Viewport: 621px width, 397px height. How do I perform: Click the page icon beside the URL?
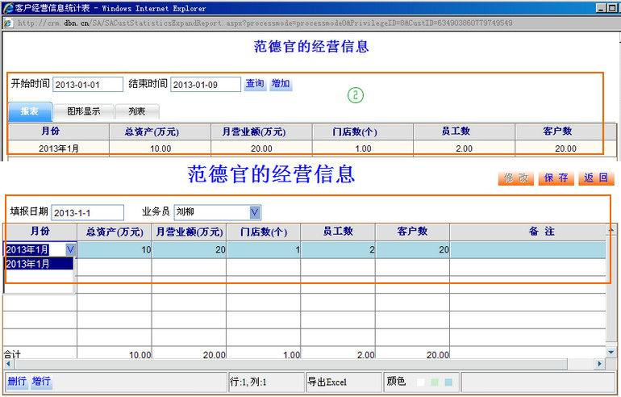(x=8, y=23)
